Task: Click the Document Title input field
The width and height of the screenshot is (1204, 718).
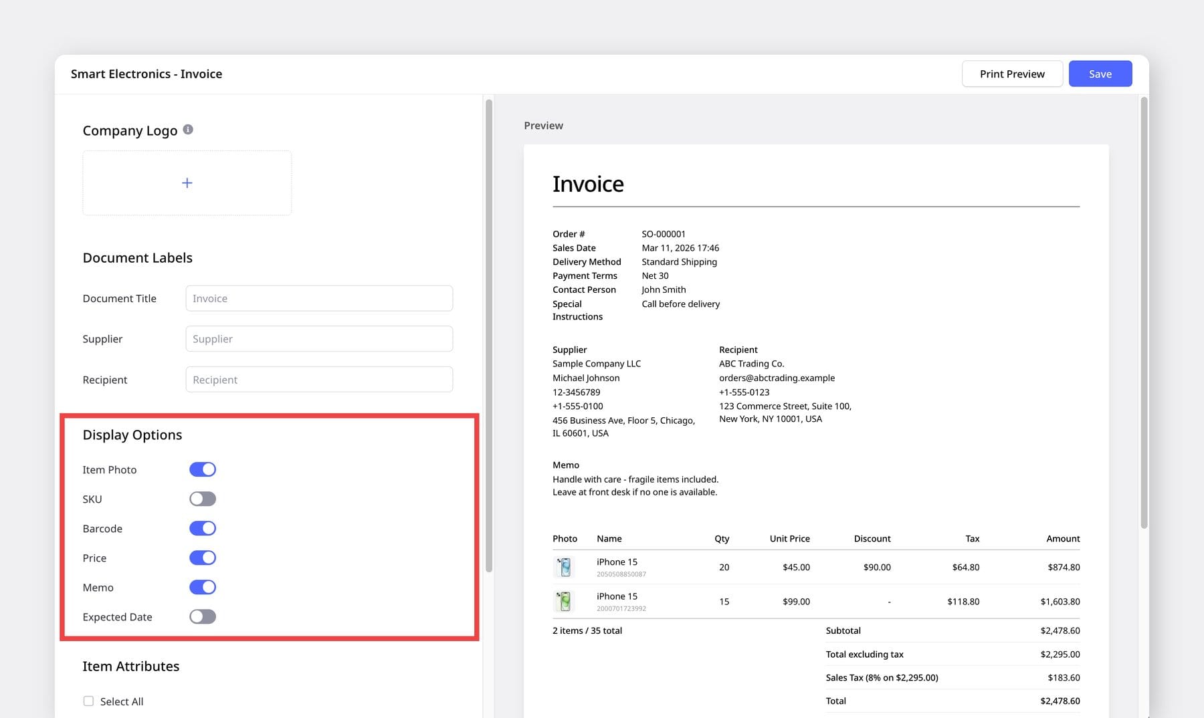Action: point(319,298)
